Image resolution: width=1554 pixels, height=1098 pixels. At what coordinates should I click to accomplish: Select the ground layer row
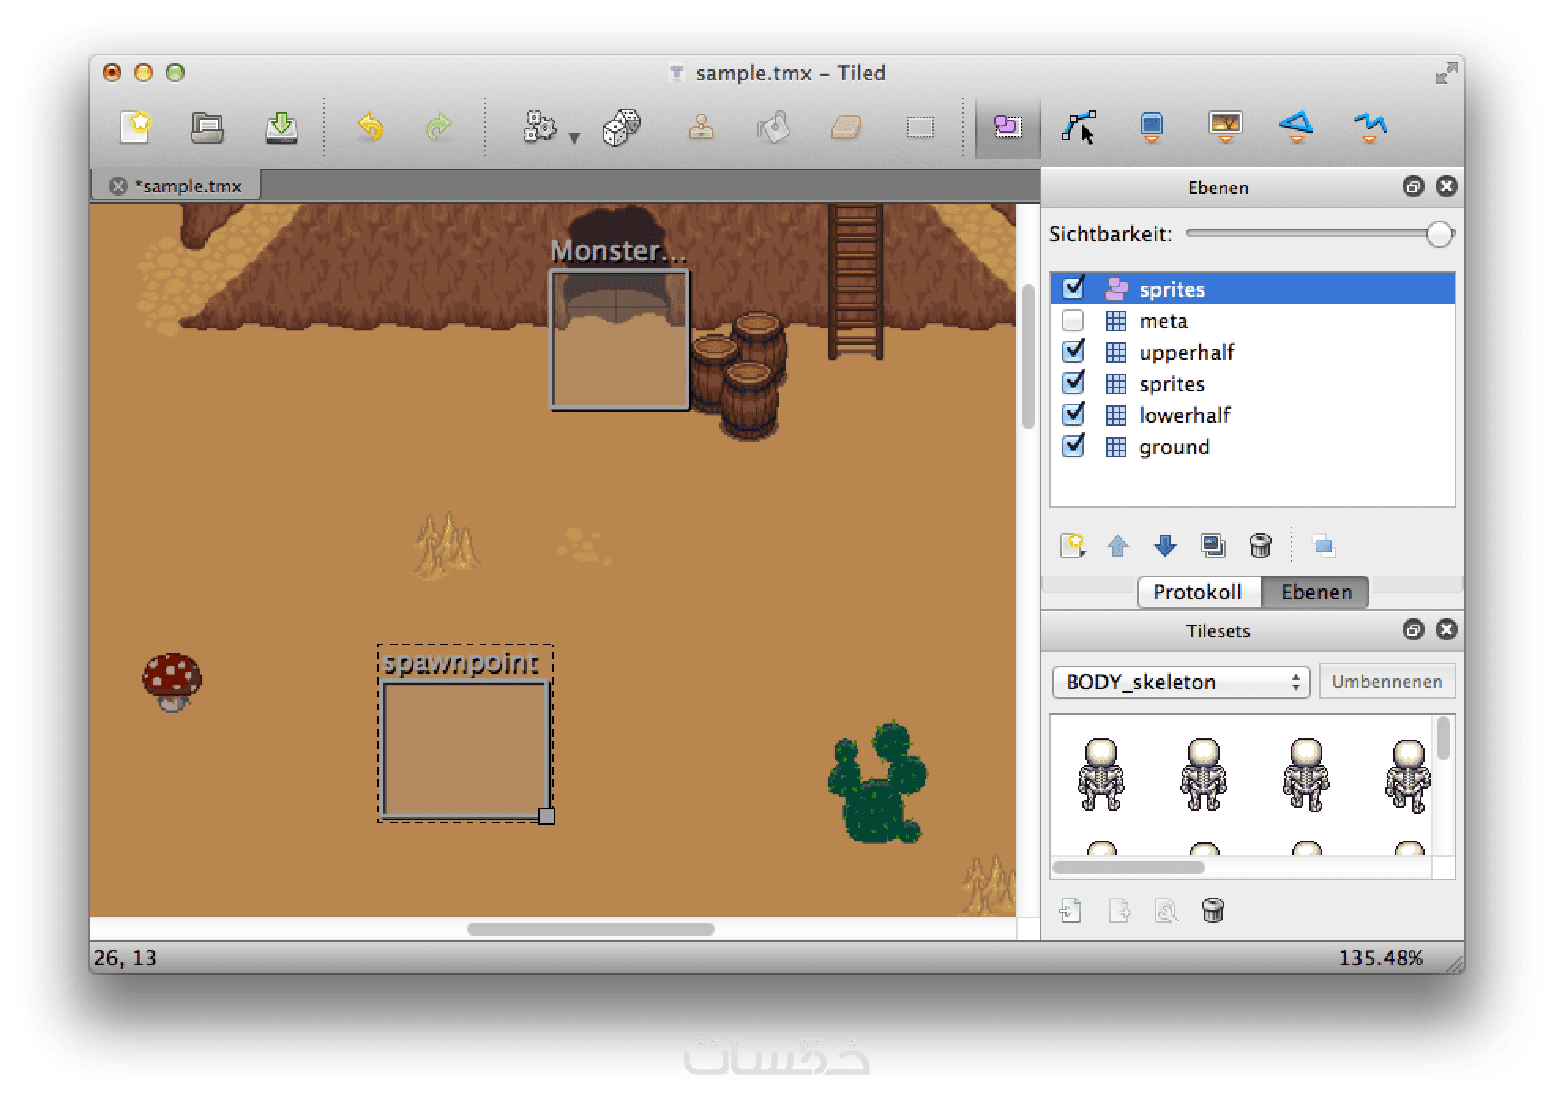tap(1253, 446)
